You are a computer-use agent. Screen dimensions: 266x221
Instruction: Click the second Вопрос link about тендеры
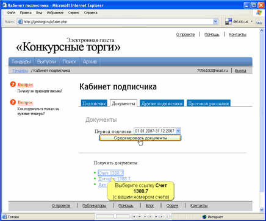pos(25,102)
